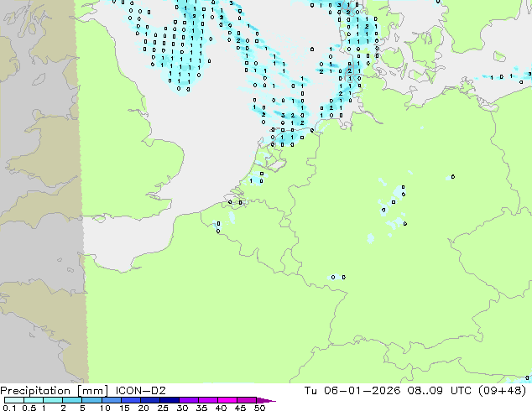Click the 30–35 mm purple legend swatch
Image resolution: width=532 pixels, height=411 pixels.
click(x=189, y=400)
